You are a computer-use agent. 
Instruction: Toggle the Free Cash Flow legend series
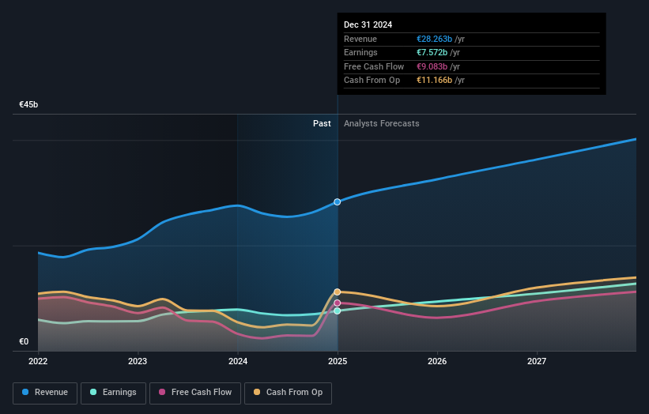click(x=195, y=393)
